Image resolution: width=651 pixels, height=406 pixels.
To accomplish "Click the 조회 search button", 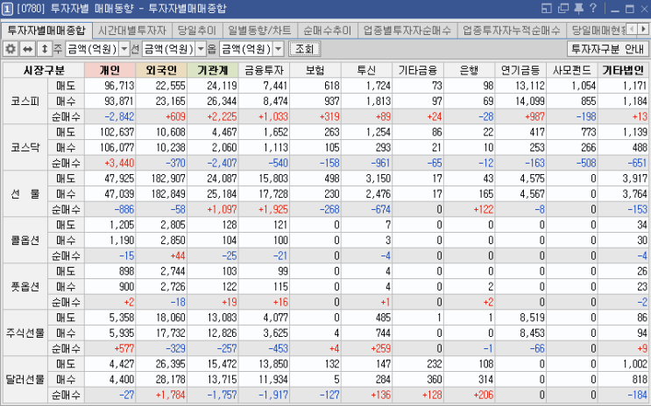I will click(304, 49).
